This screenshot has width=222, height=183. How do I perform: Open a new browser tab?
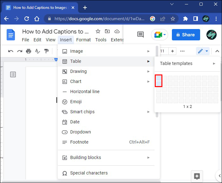pos(85,8)
